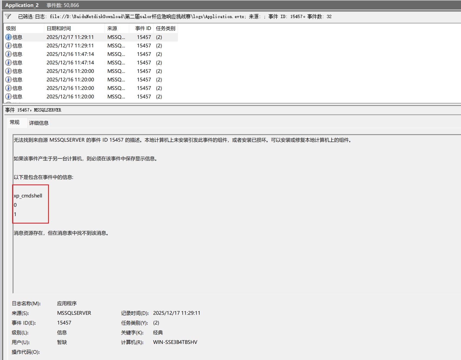This screenshot has height=360, width=461.
Task: Click log name value '应用程序'
Action: click(67, 303)
